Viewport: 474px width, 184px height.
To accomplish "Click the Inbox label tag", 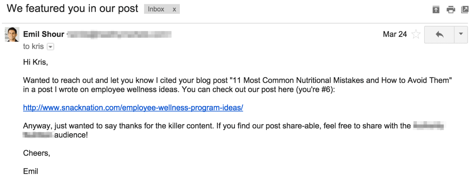I will (156, 9).
